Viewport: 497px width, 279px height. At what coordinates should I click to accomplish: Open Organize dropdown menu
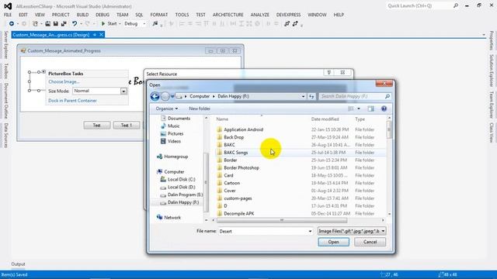[167, 108]
